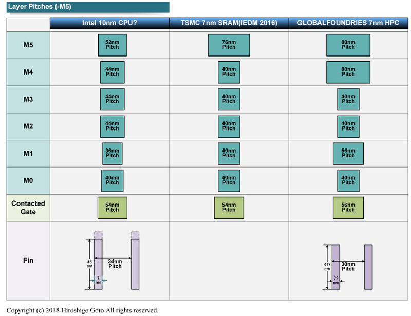Viewport: 411px width, 316px height.
Task: Select GLOBALFOUNDRIES M0 '40nm Pitch' box
Action: pyautogui.click(x=348, y=181)
